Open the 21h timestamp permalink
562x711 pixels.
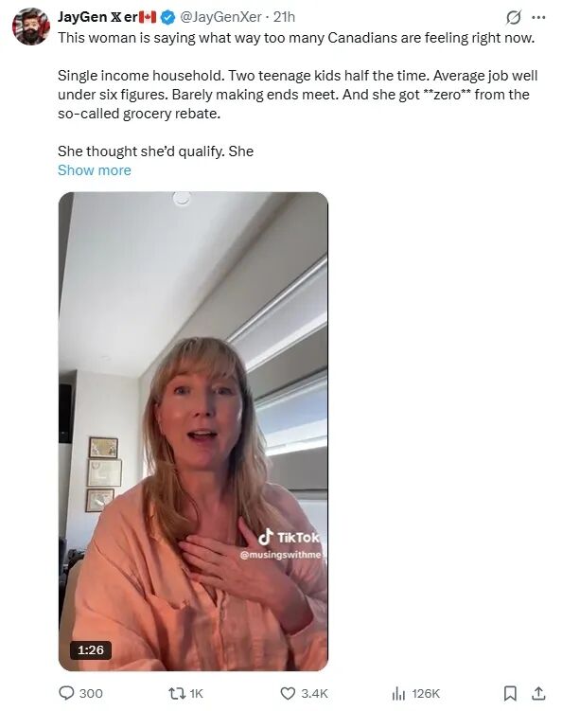[284, 17]
